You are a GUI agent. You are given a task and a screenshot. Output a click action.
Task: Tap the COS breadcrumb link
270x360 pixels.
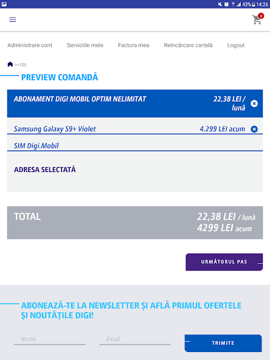pos(23,65)
